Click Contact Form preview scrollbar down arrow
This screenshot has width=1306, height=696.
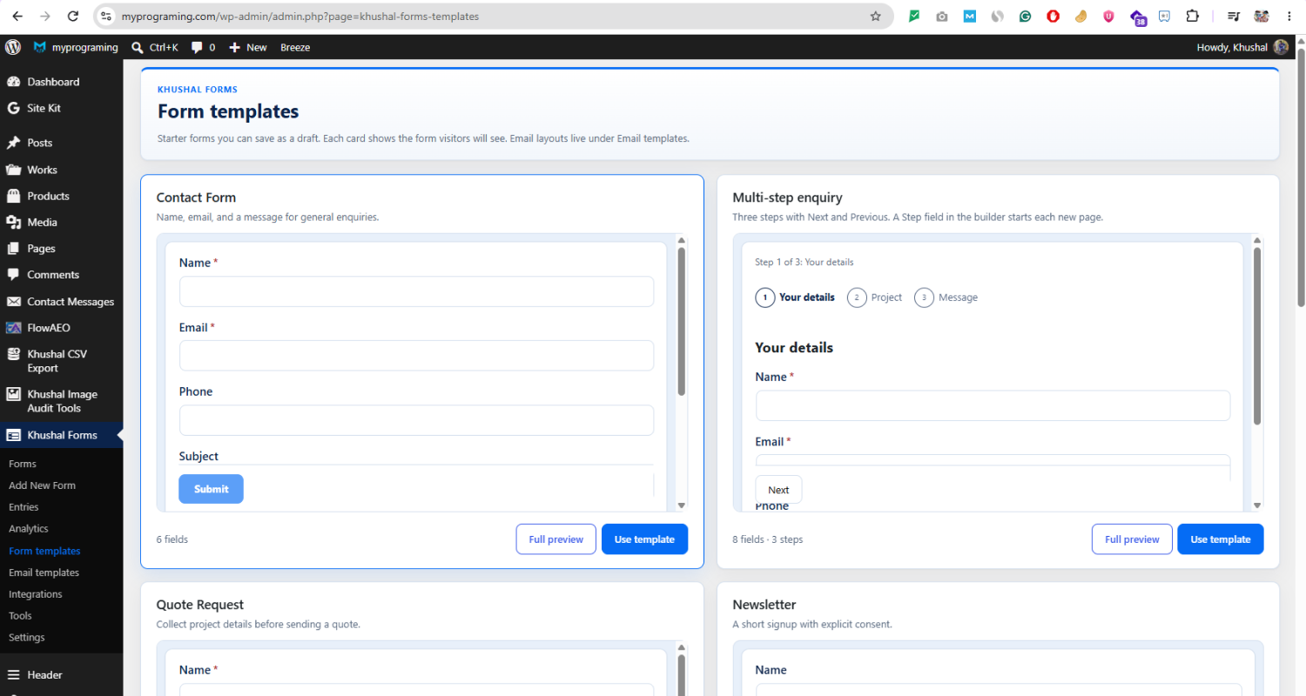682,505
